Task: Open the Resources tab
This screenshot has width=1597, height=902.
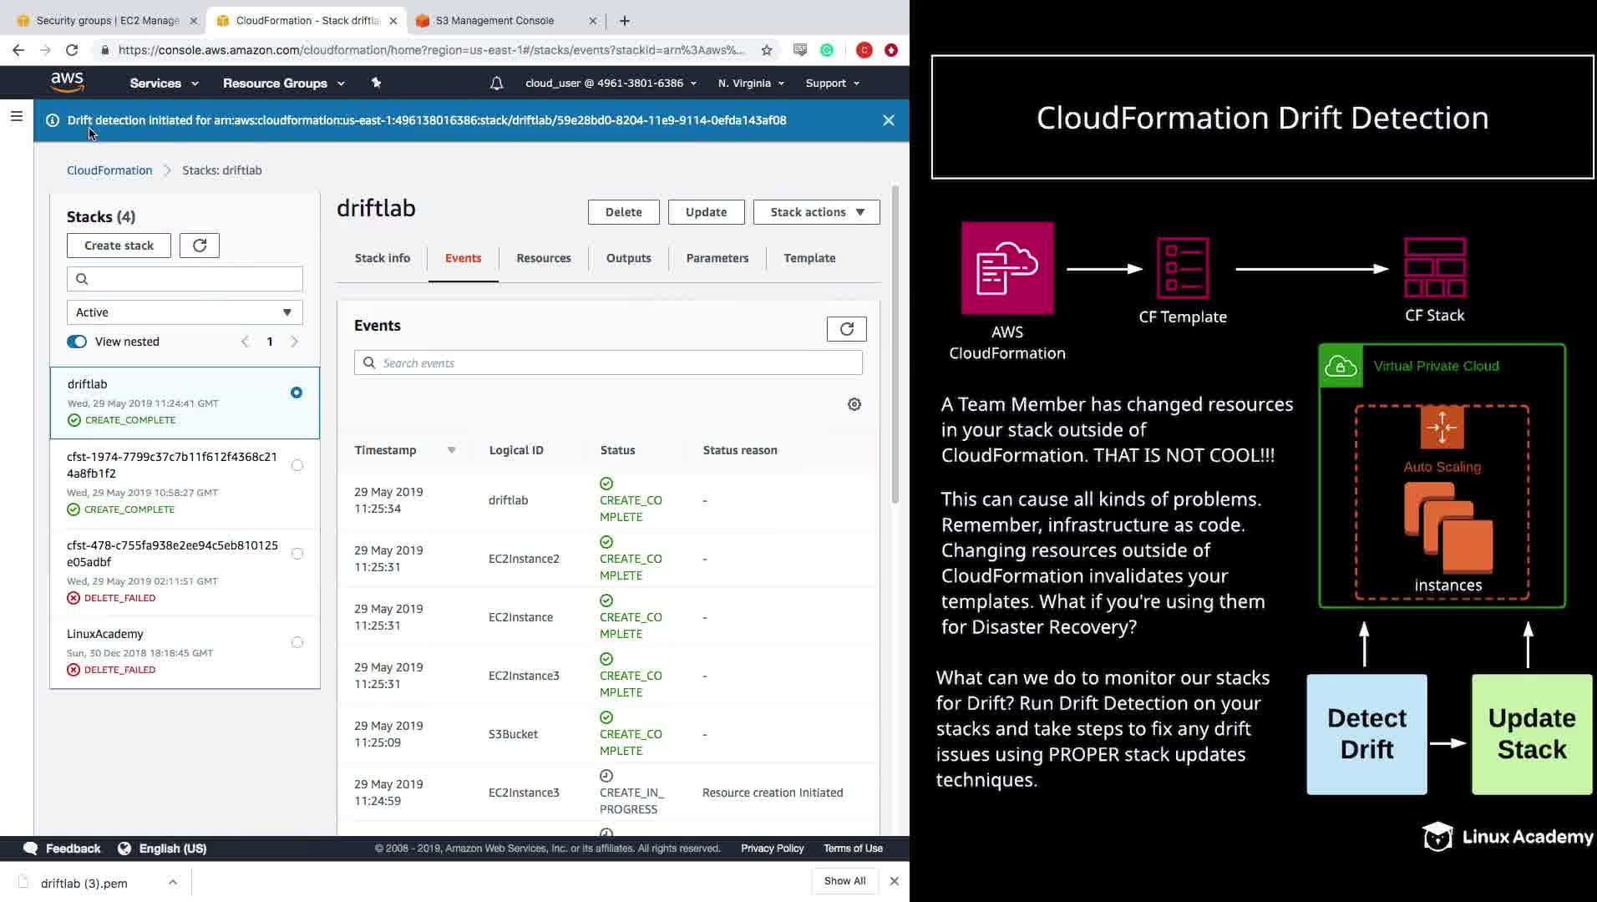Action: pyautogui.click(x=544, y=258)
